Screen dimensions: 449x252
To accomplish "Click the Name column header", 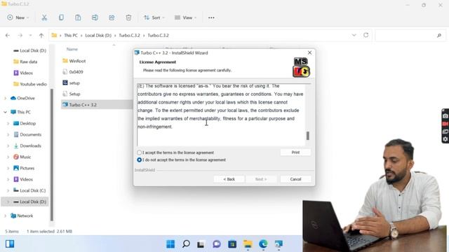I will pos(72,49).
